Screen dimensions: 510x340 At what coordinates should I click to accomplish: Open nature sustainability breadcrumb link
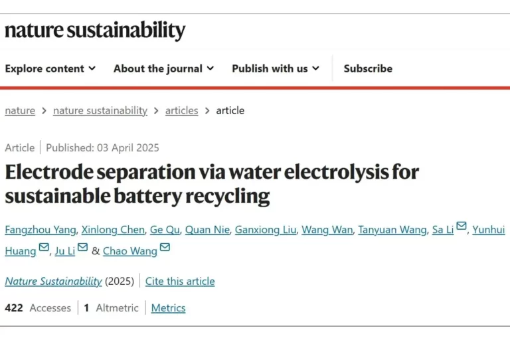(x=100, y=111)
